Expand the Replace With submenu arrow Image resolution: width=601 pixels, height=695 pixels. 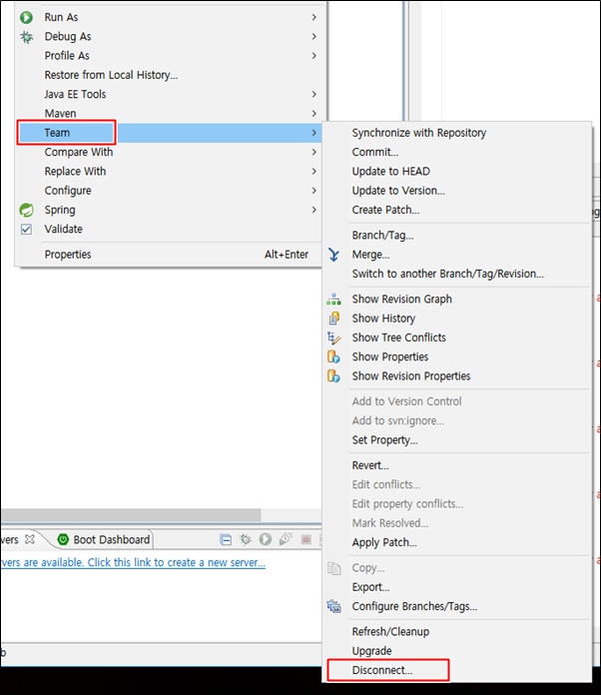(313, 172)
